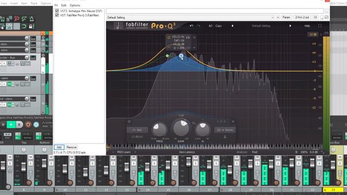Click the FREQ knob
This screenshot has height=195, width=347.
coord(159,129)
